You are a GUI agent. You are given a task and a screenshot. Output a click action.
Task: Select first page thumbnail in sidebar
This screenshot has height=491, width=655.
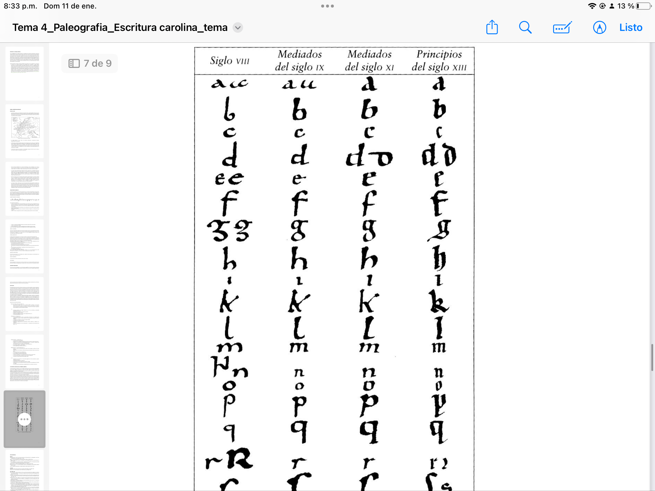(x=25, y=73)
